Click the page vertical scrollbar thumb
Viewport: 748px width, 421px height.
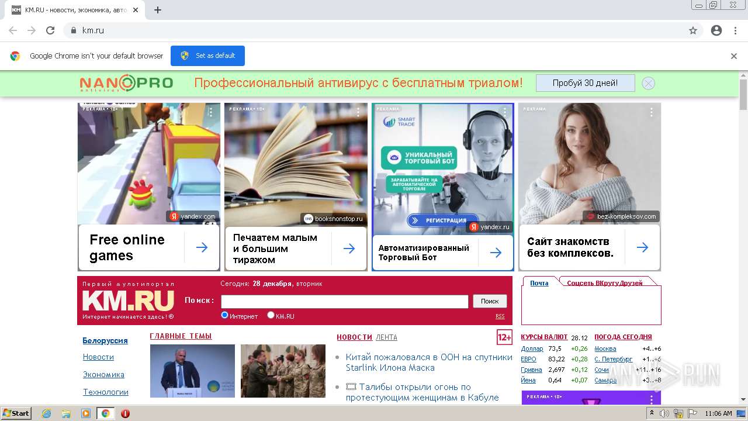click(x=743, y=94)
